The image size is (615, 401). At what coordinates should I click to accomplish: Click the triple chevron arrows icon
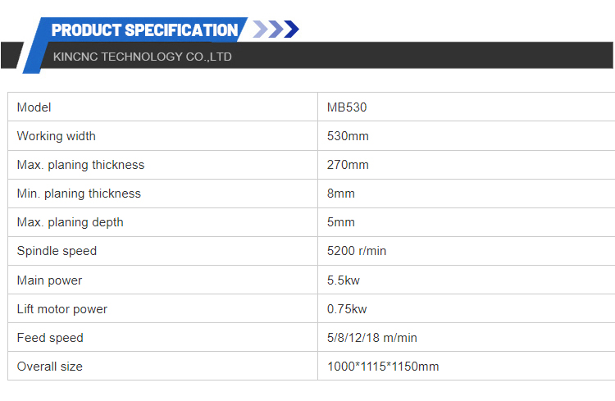coord(276,29)
